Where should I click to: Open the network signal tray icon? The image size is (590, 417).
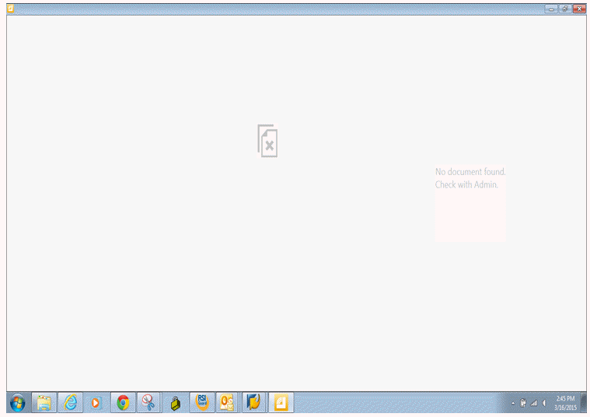(533, 404)
